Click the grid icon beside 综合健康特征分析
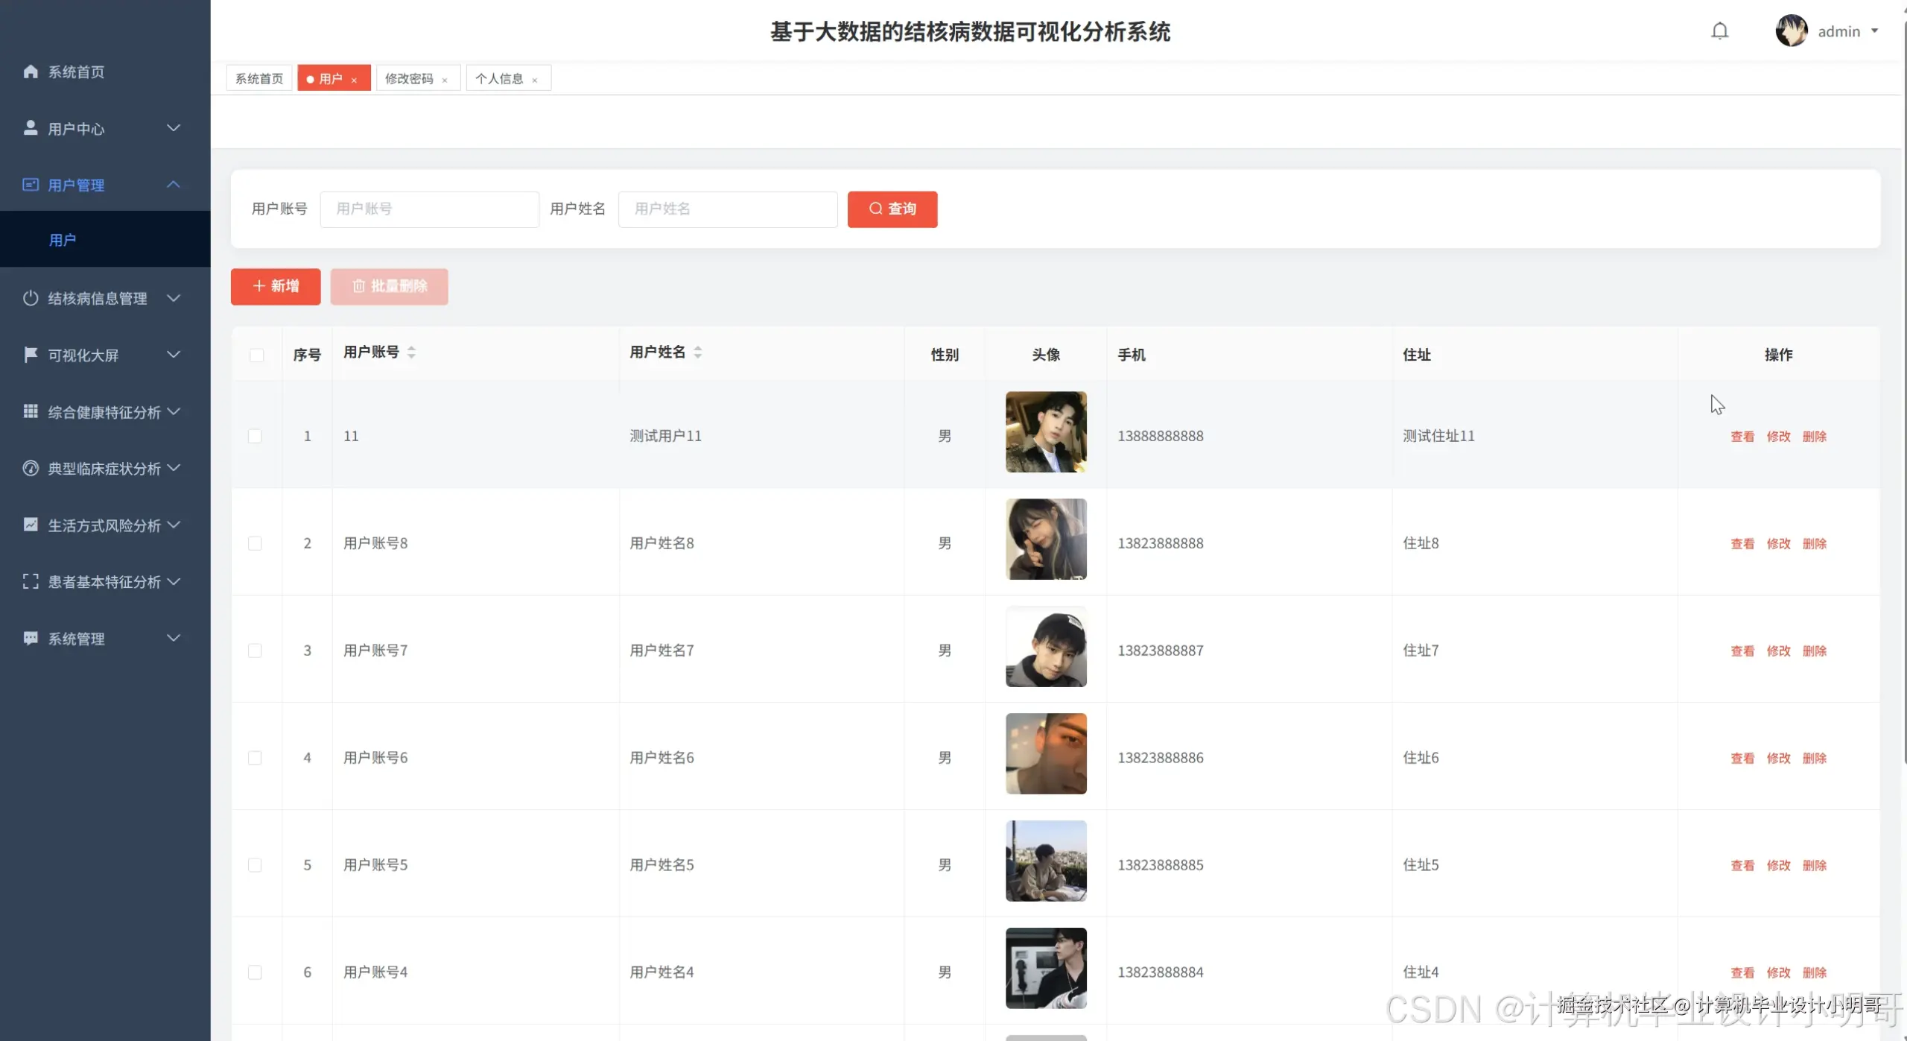The width and height of the screenshot is (1907, 1041). pyautogui.click(x=31, y=411)
